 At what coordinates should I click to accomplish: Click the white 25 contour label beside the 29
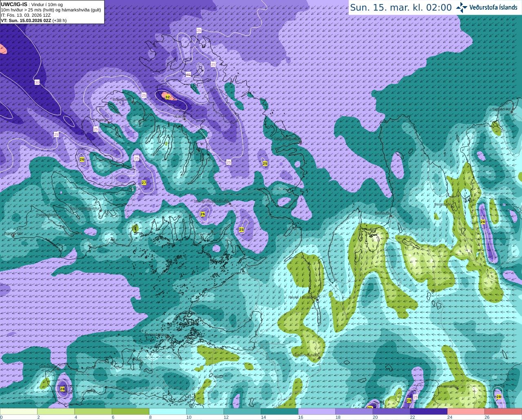[416, 397]
